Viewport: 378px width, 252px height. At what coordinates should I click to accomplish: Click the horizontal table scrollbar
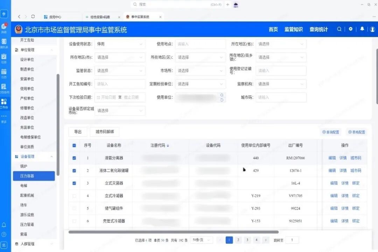(x=173, y=232)
